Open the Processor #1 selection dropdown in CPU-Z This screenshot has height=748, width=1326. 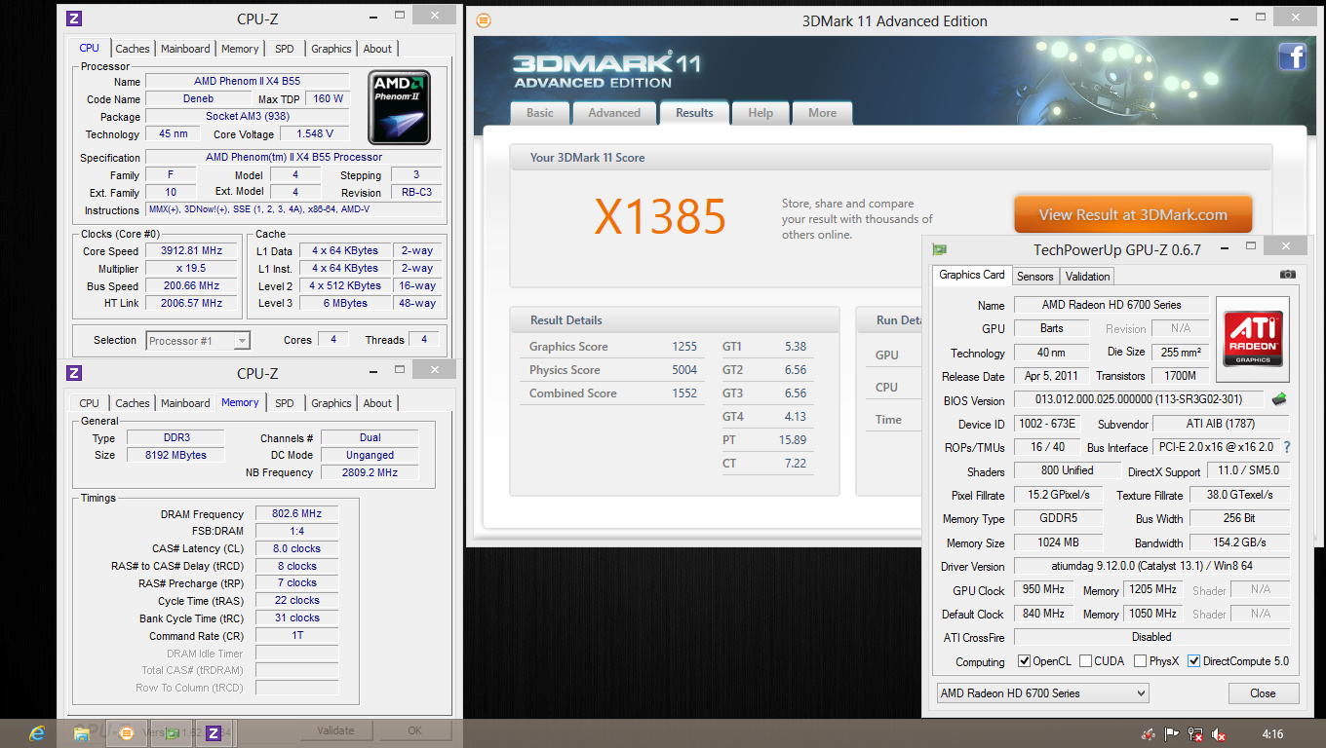coord(199,340)
